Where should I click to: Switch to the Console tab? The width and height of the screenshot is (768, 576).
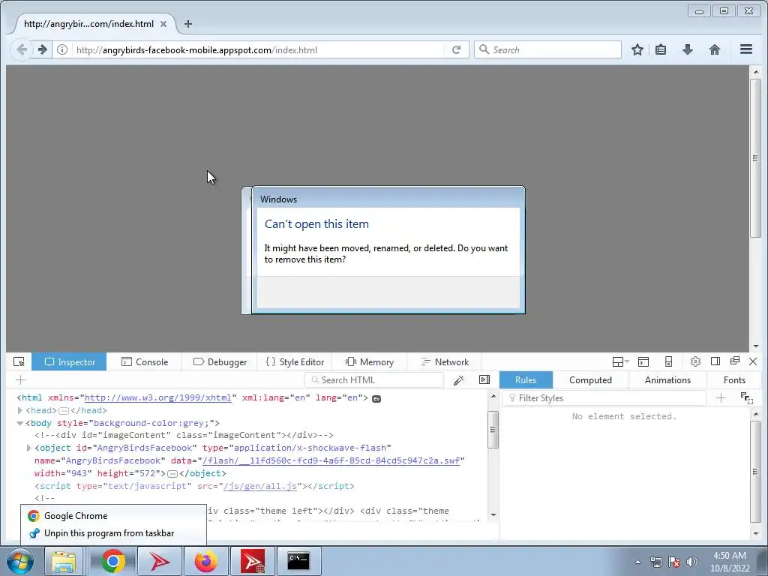coord(145,362)
